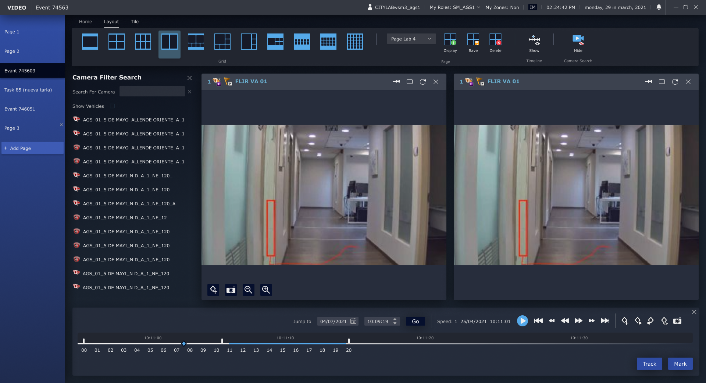Click the Delete page icon

[495, 40]
